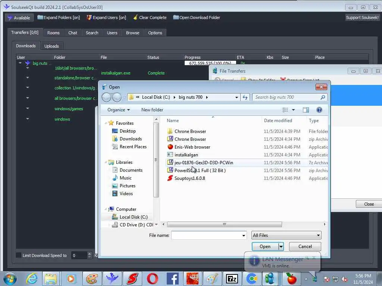The width and height of the screenshot is (382, 286).
Task: Open the Chrone browser taskbar icon
Action: [x=252, y=279]
